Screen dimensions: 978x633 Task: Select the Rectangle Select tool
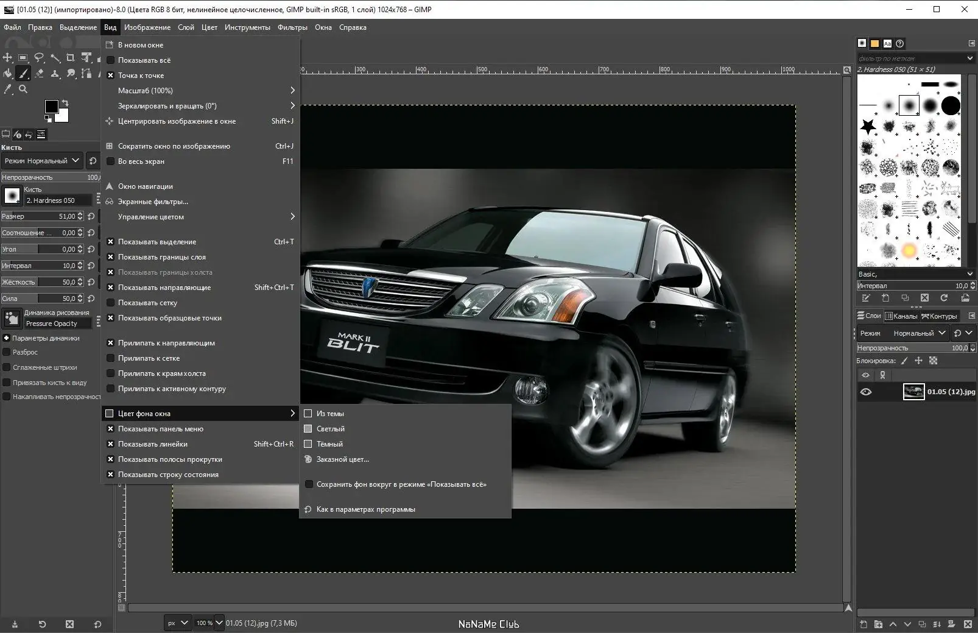click(23, 58)
